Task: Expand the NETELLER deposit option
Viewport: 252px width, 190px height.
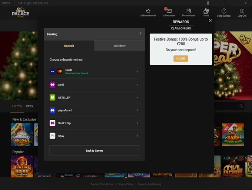Action: (94, 97)
